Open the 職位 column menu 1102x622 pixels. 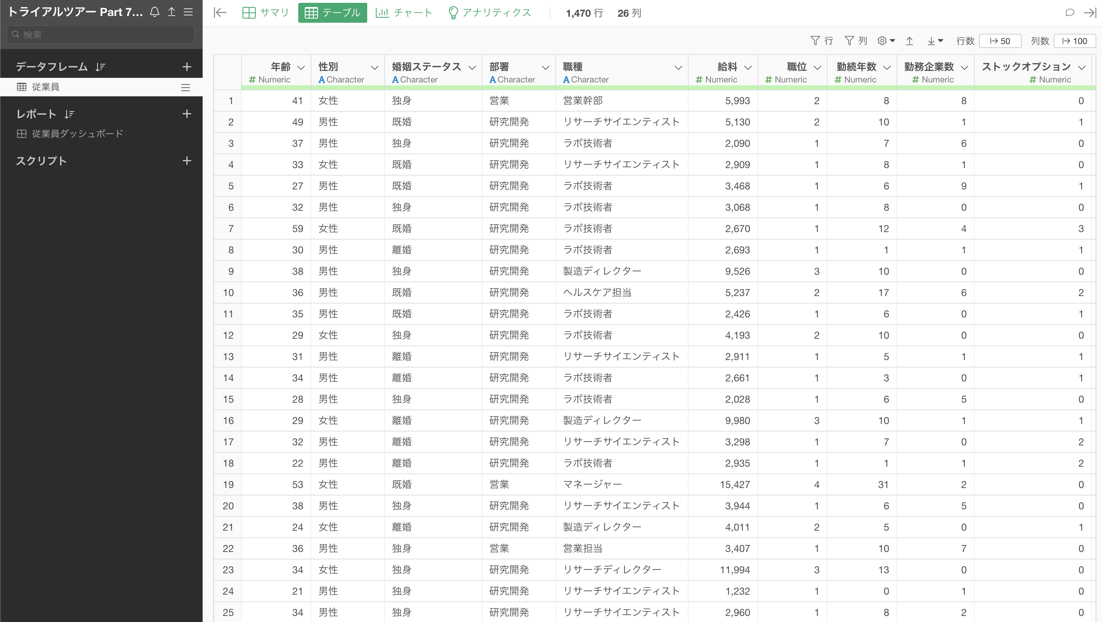tap(818, 68)
